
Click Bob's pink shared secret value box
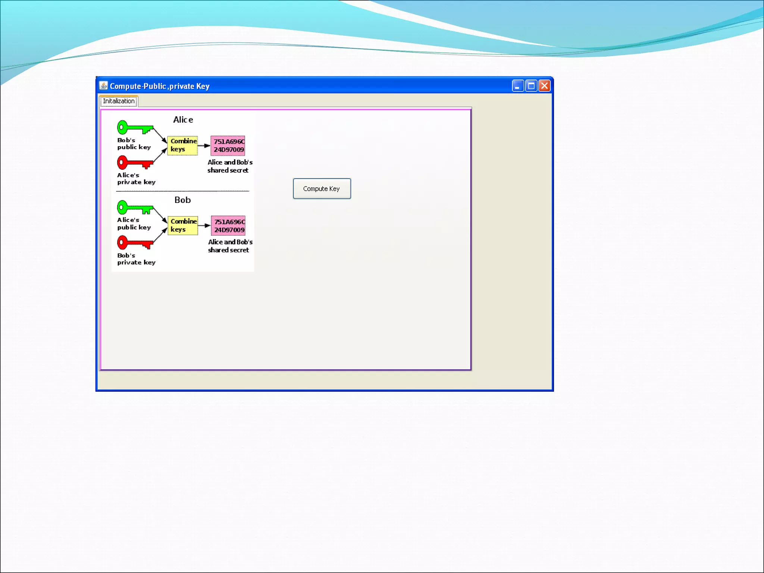click(228, 226)
